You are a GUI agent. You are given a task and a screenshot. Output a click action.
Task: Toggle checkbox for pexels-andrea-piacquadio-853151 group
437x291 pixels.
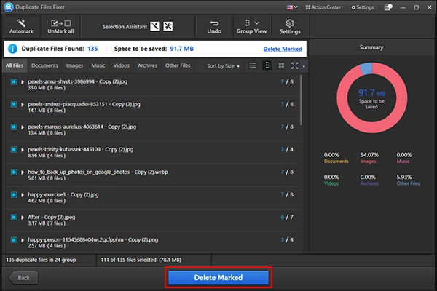pos(14,105)
